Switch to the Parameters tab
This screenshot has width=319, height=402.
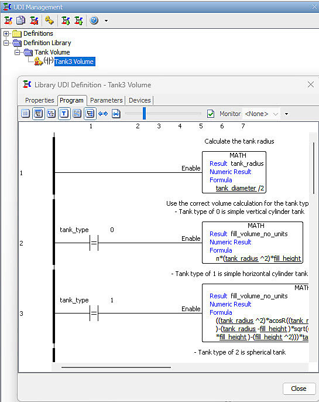107,100
